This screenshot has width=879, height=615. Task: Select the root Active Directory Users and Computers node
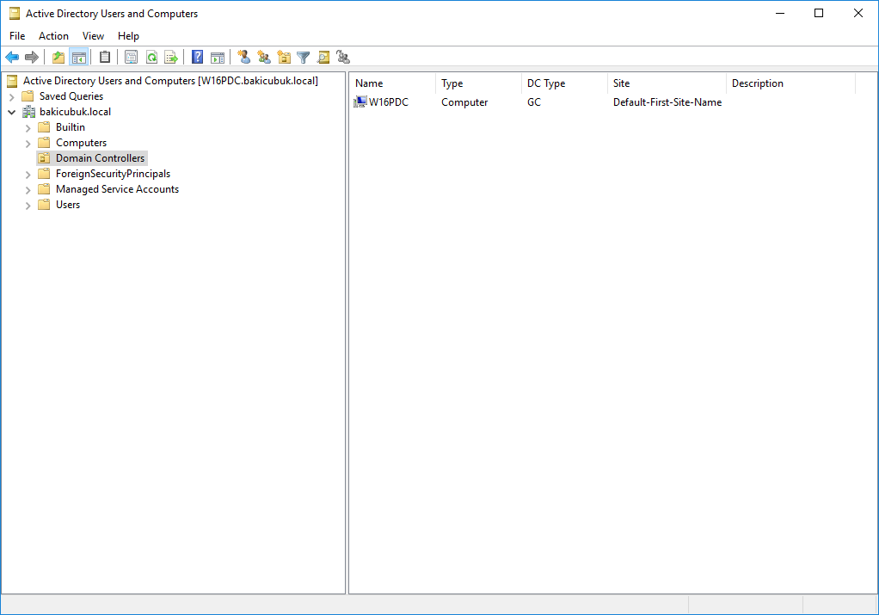170,81
